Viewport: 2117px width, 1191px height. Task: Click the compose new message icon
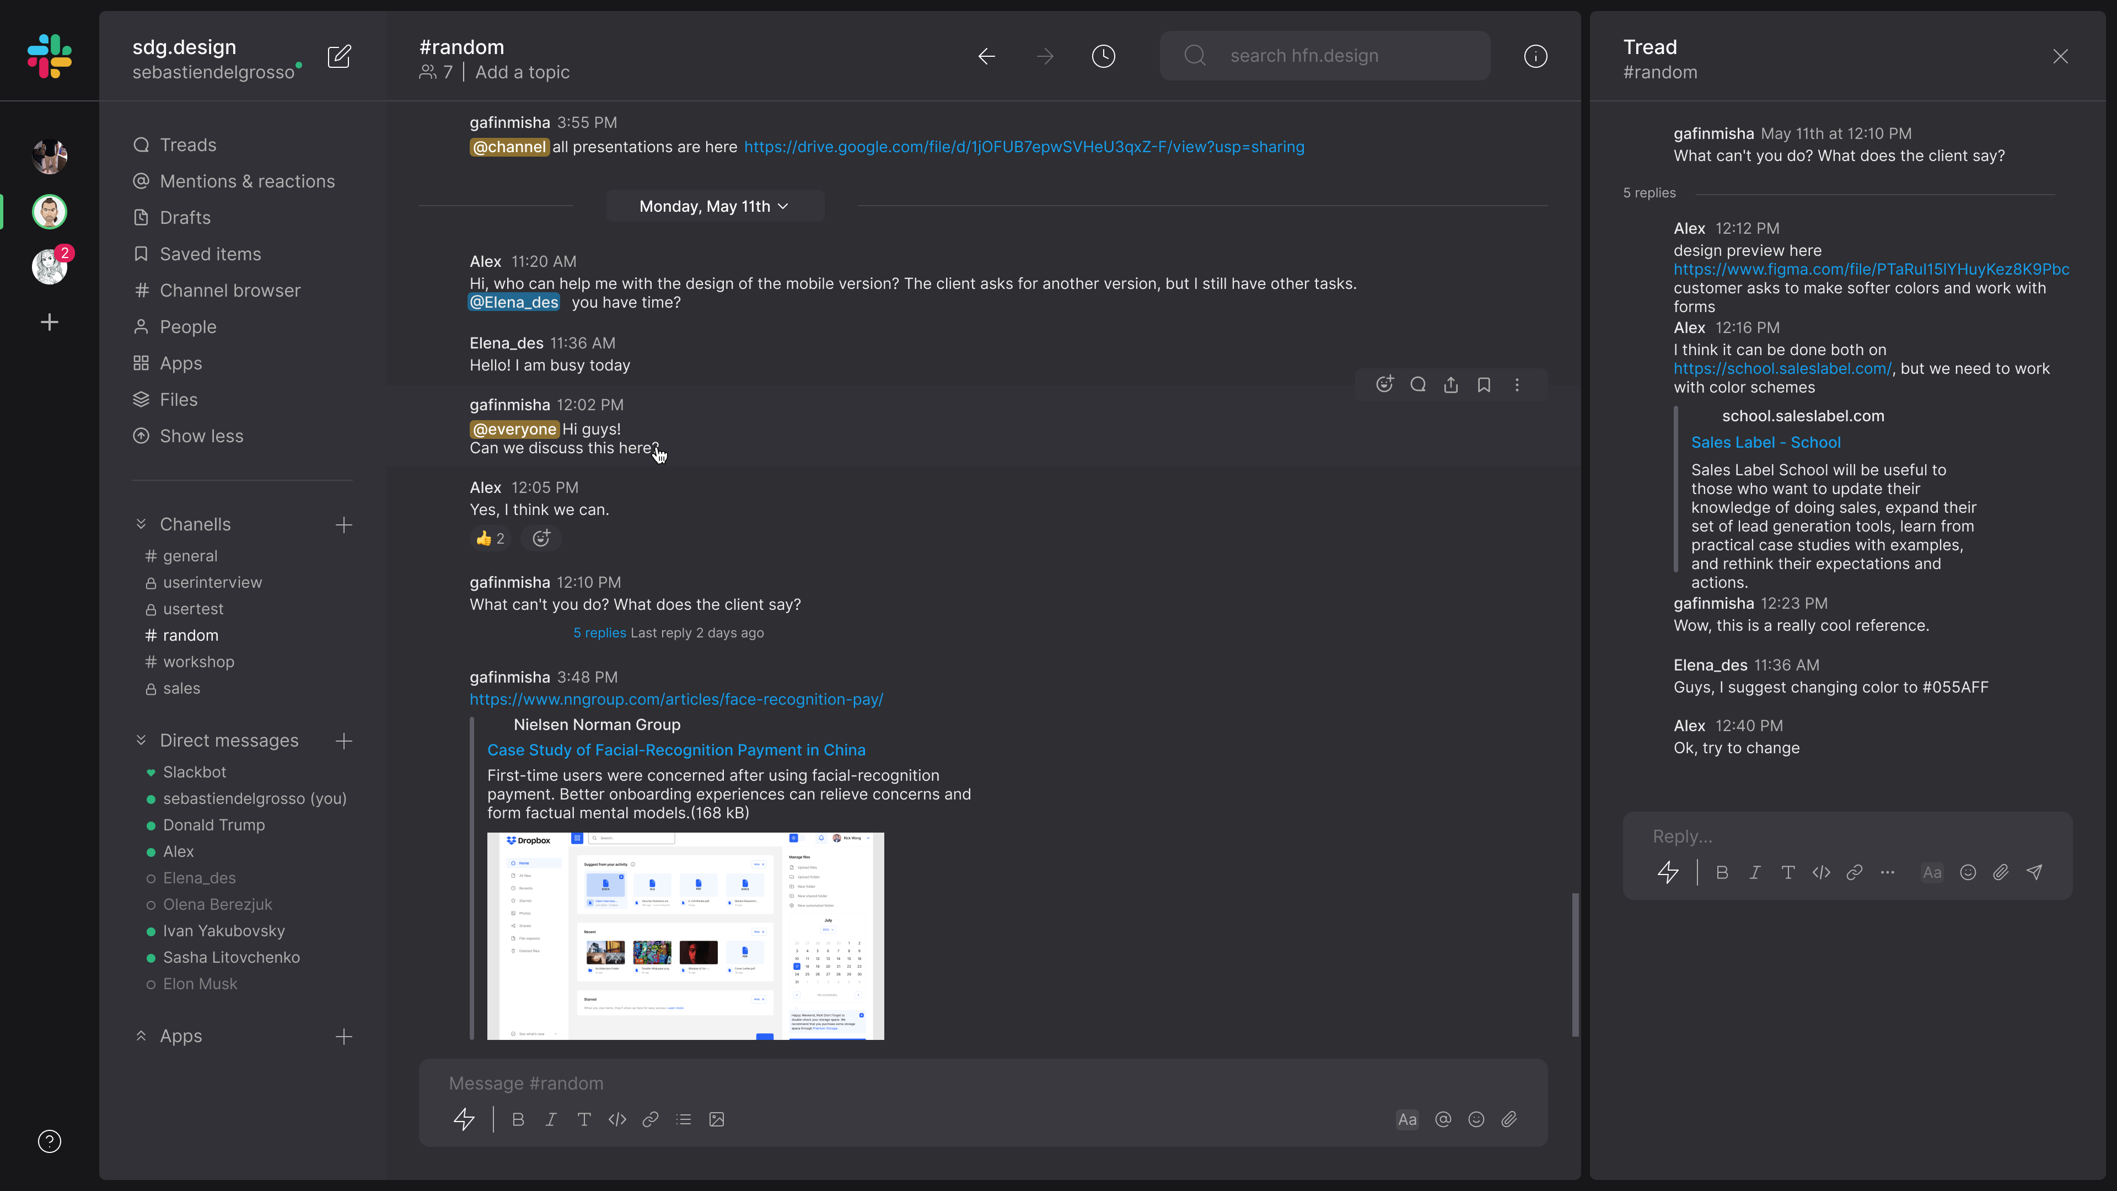pos(340,57)
